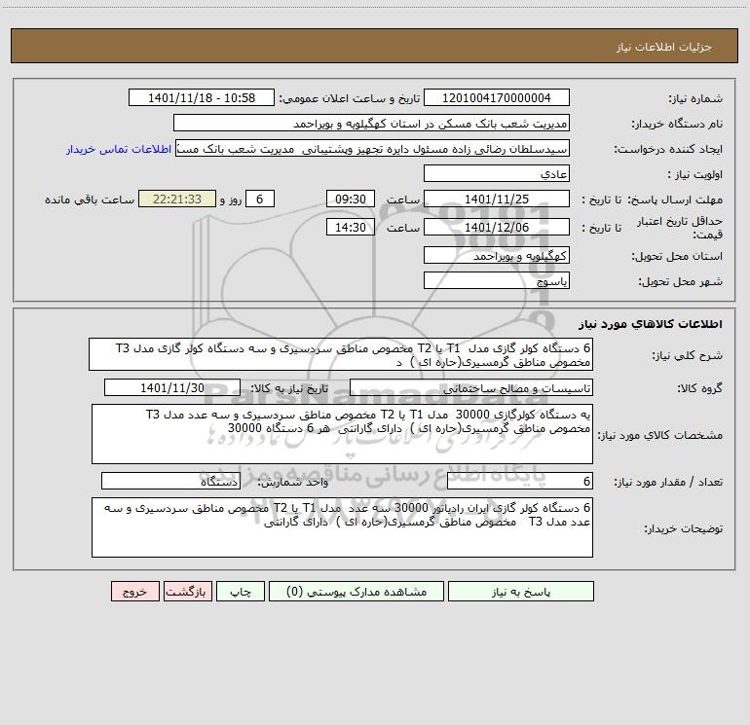Image resolution: width=750 pixels, height=725 pixels.
Task: Click remaining days field showing 6
Action: click(x=260, y=199)
